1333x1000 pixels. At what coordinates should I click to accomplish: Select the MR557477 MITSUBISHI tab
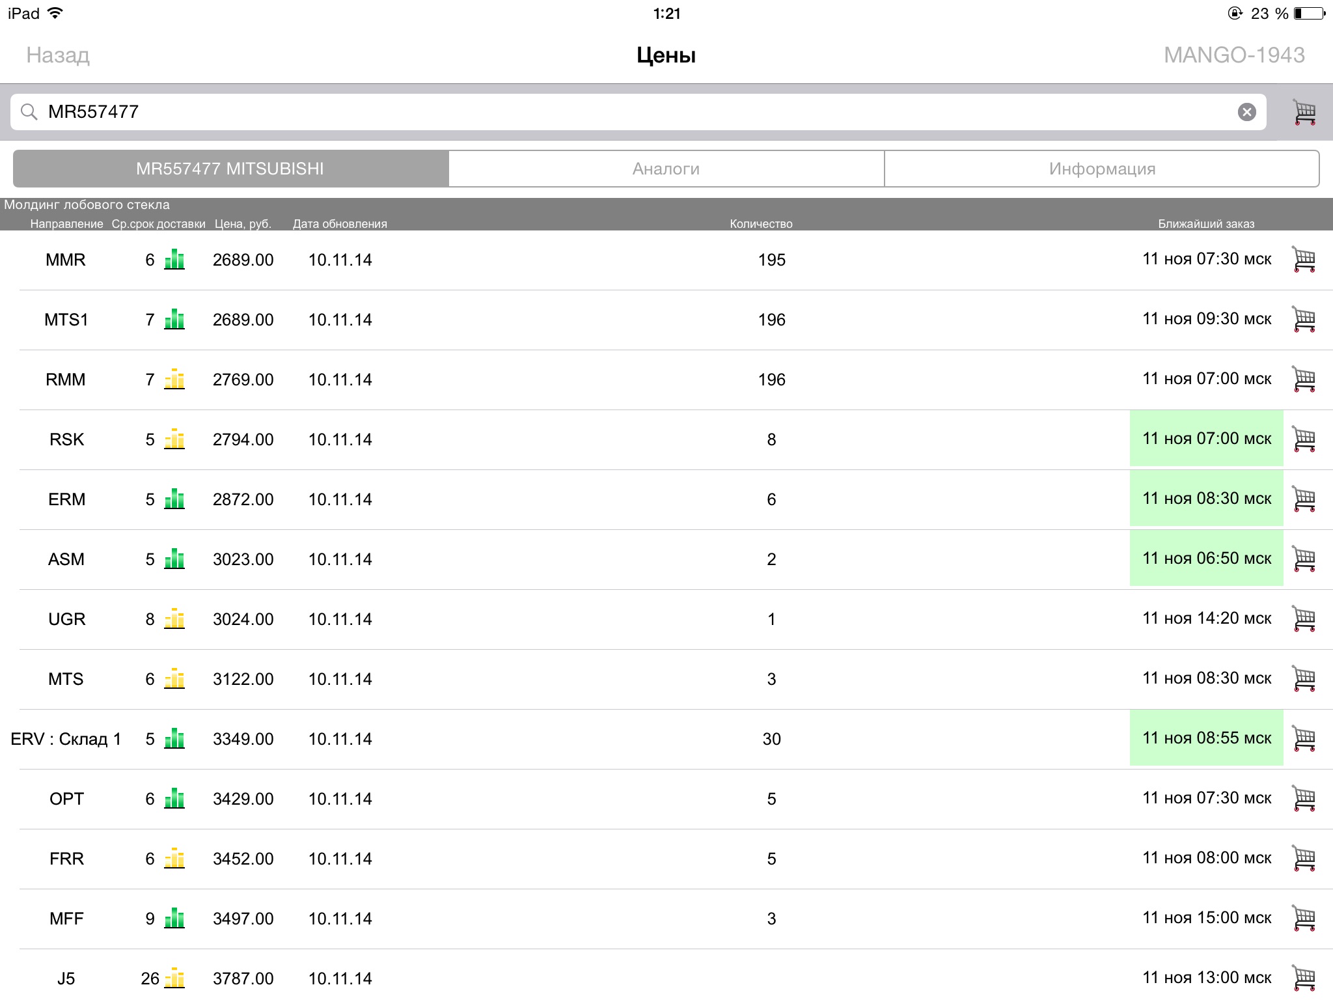coord(230,169)
